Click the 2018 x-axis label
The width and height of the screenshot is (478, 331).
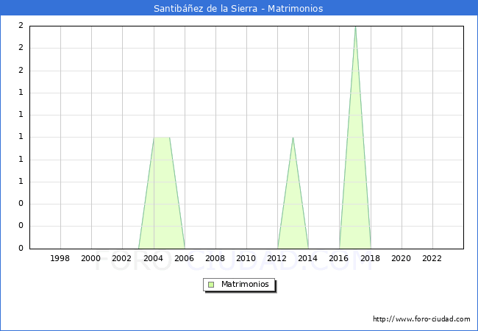(370, 258)
